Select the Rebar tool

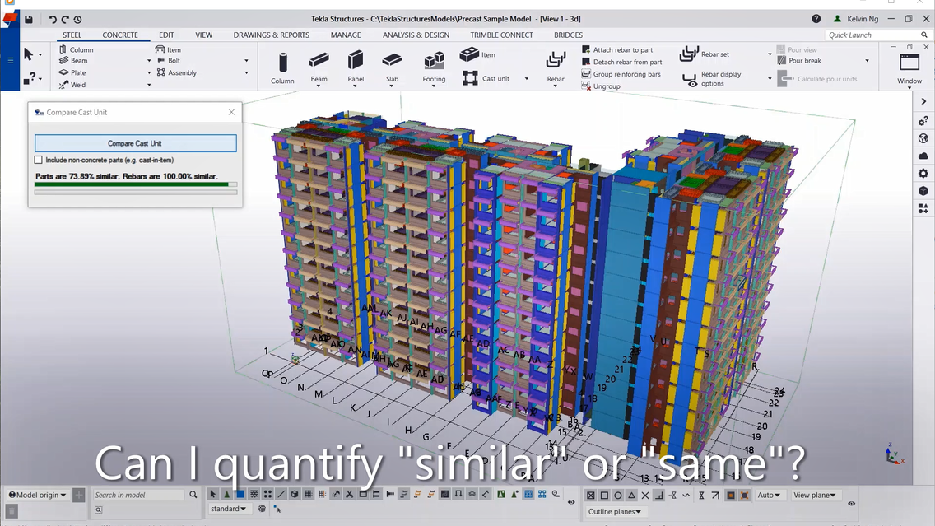click(x=555, y=67)
